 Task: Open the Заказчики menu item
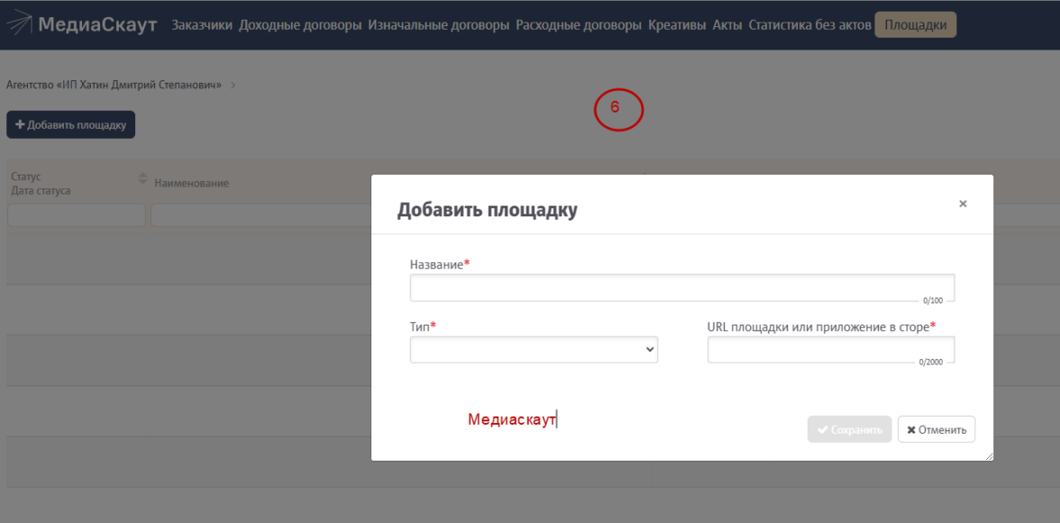pos(202,25)
